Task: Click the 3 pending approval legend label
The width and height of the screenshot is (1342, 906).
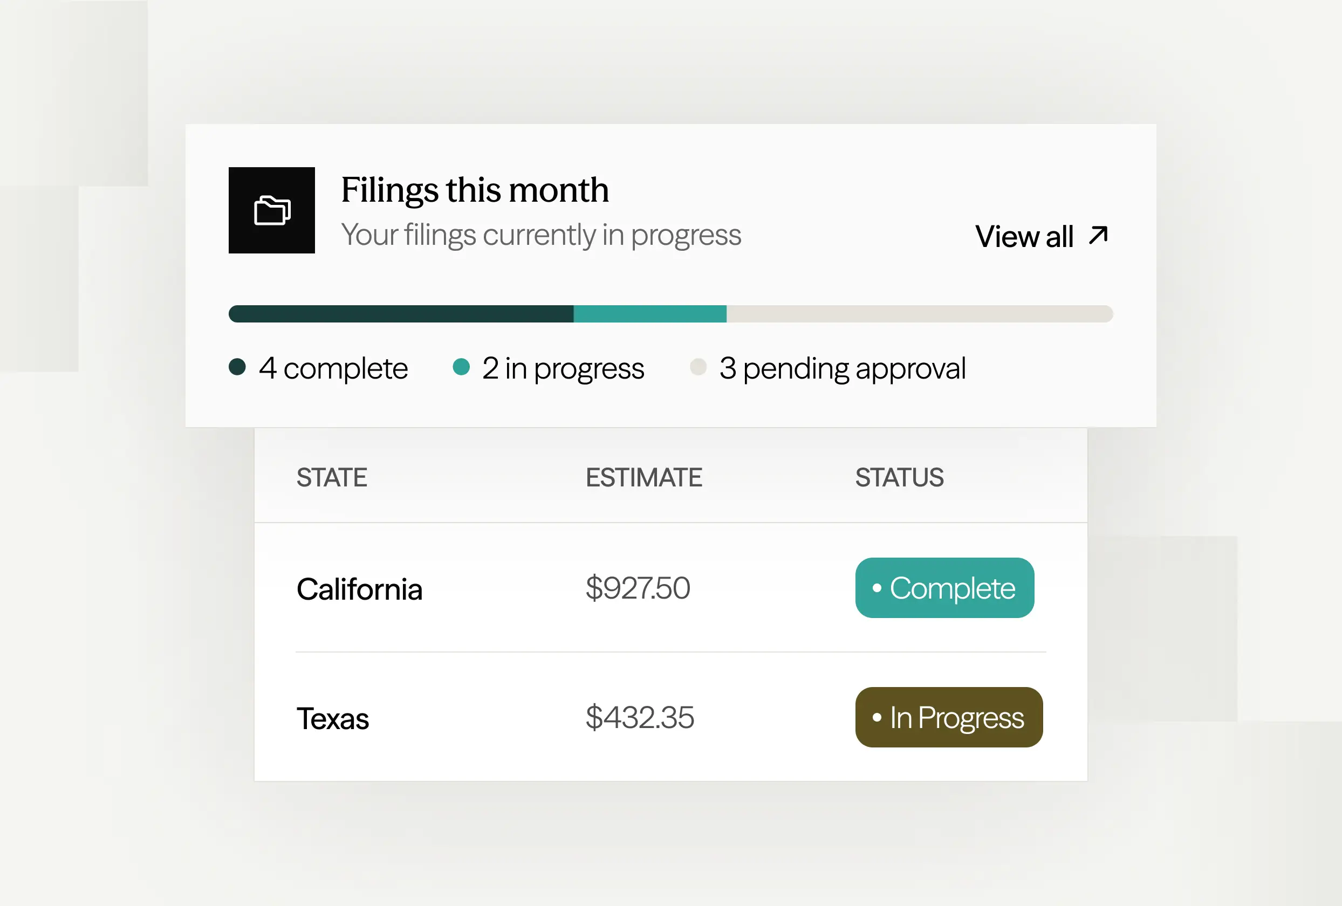Action: (842, 368)
